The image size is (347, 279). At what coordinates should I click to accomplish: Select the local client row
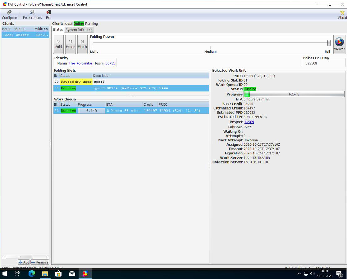pyautogui.click(x=25, y=35)
